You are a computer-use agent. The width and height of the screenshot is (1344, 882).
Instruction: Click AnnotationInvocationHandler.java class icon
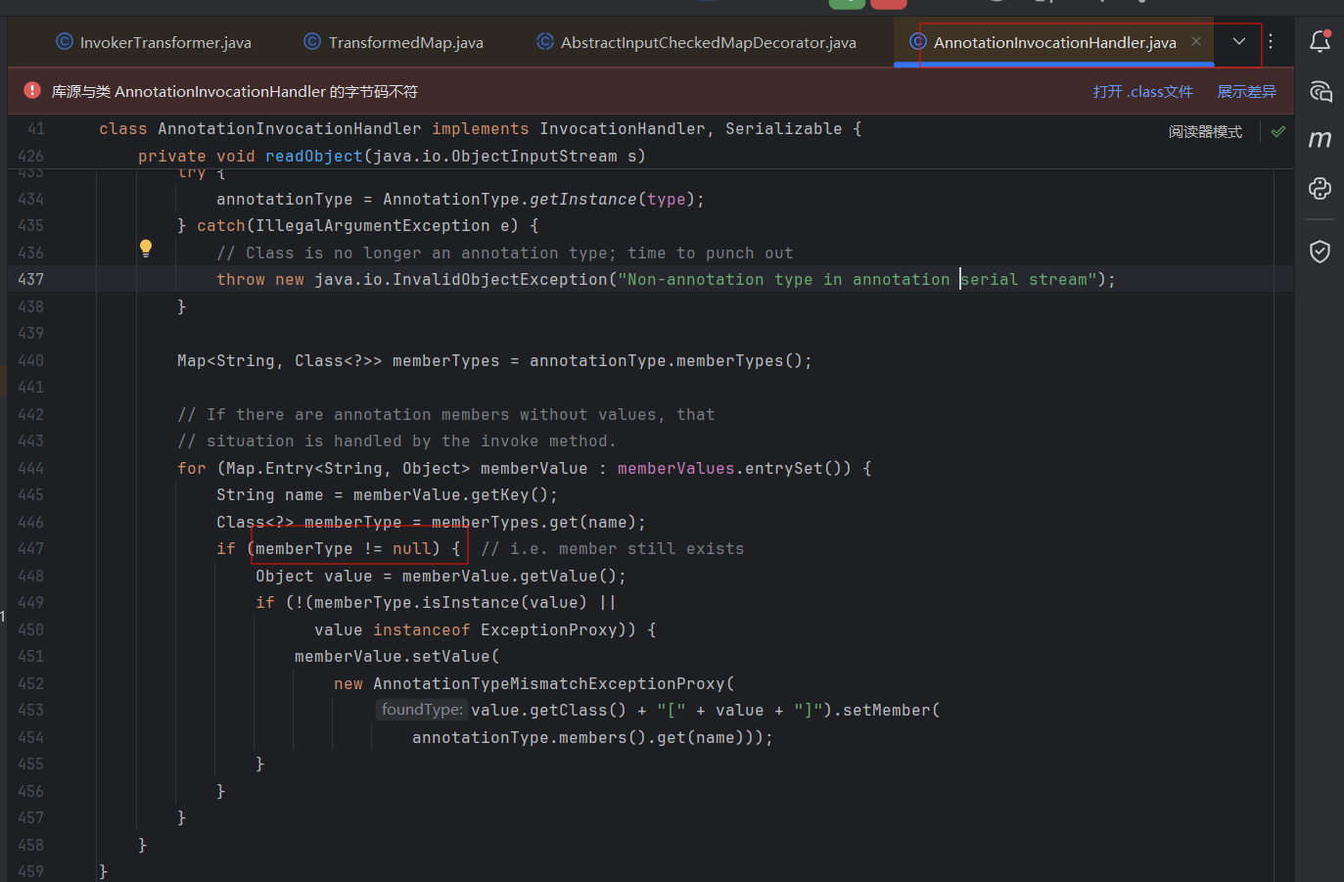[918, 41]
